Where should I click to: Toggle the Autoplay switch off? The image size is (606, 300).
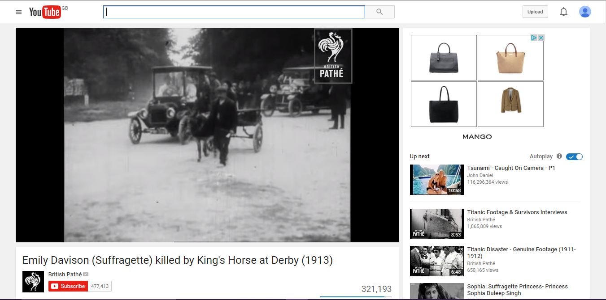[x=574, y=156]
